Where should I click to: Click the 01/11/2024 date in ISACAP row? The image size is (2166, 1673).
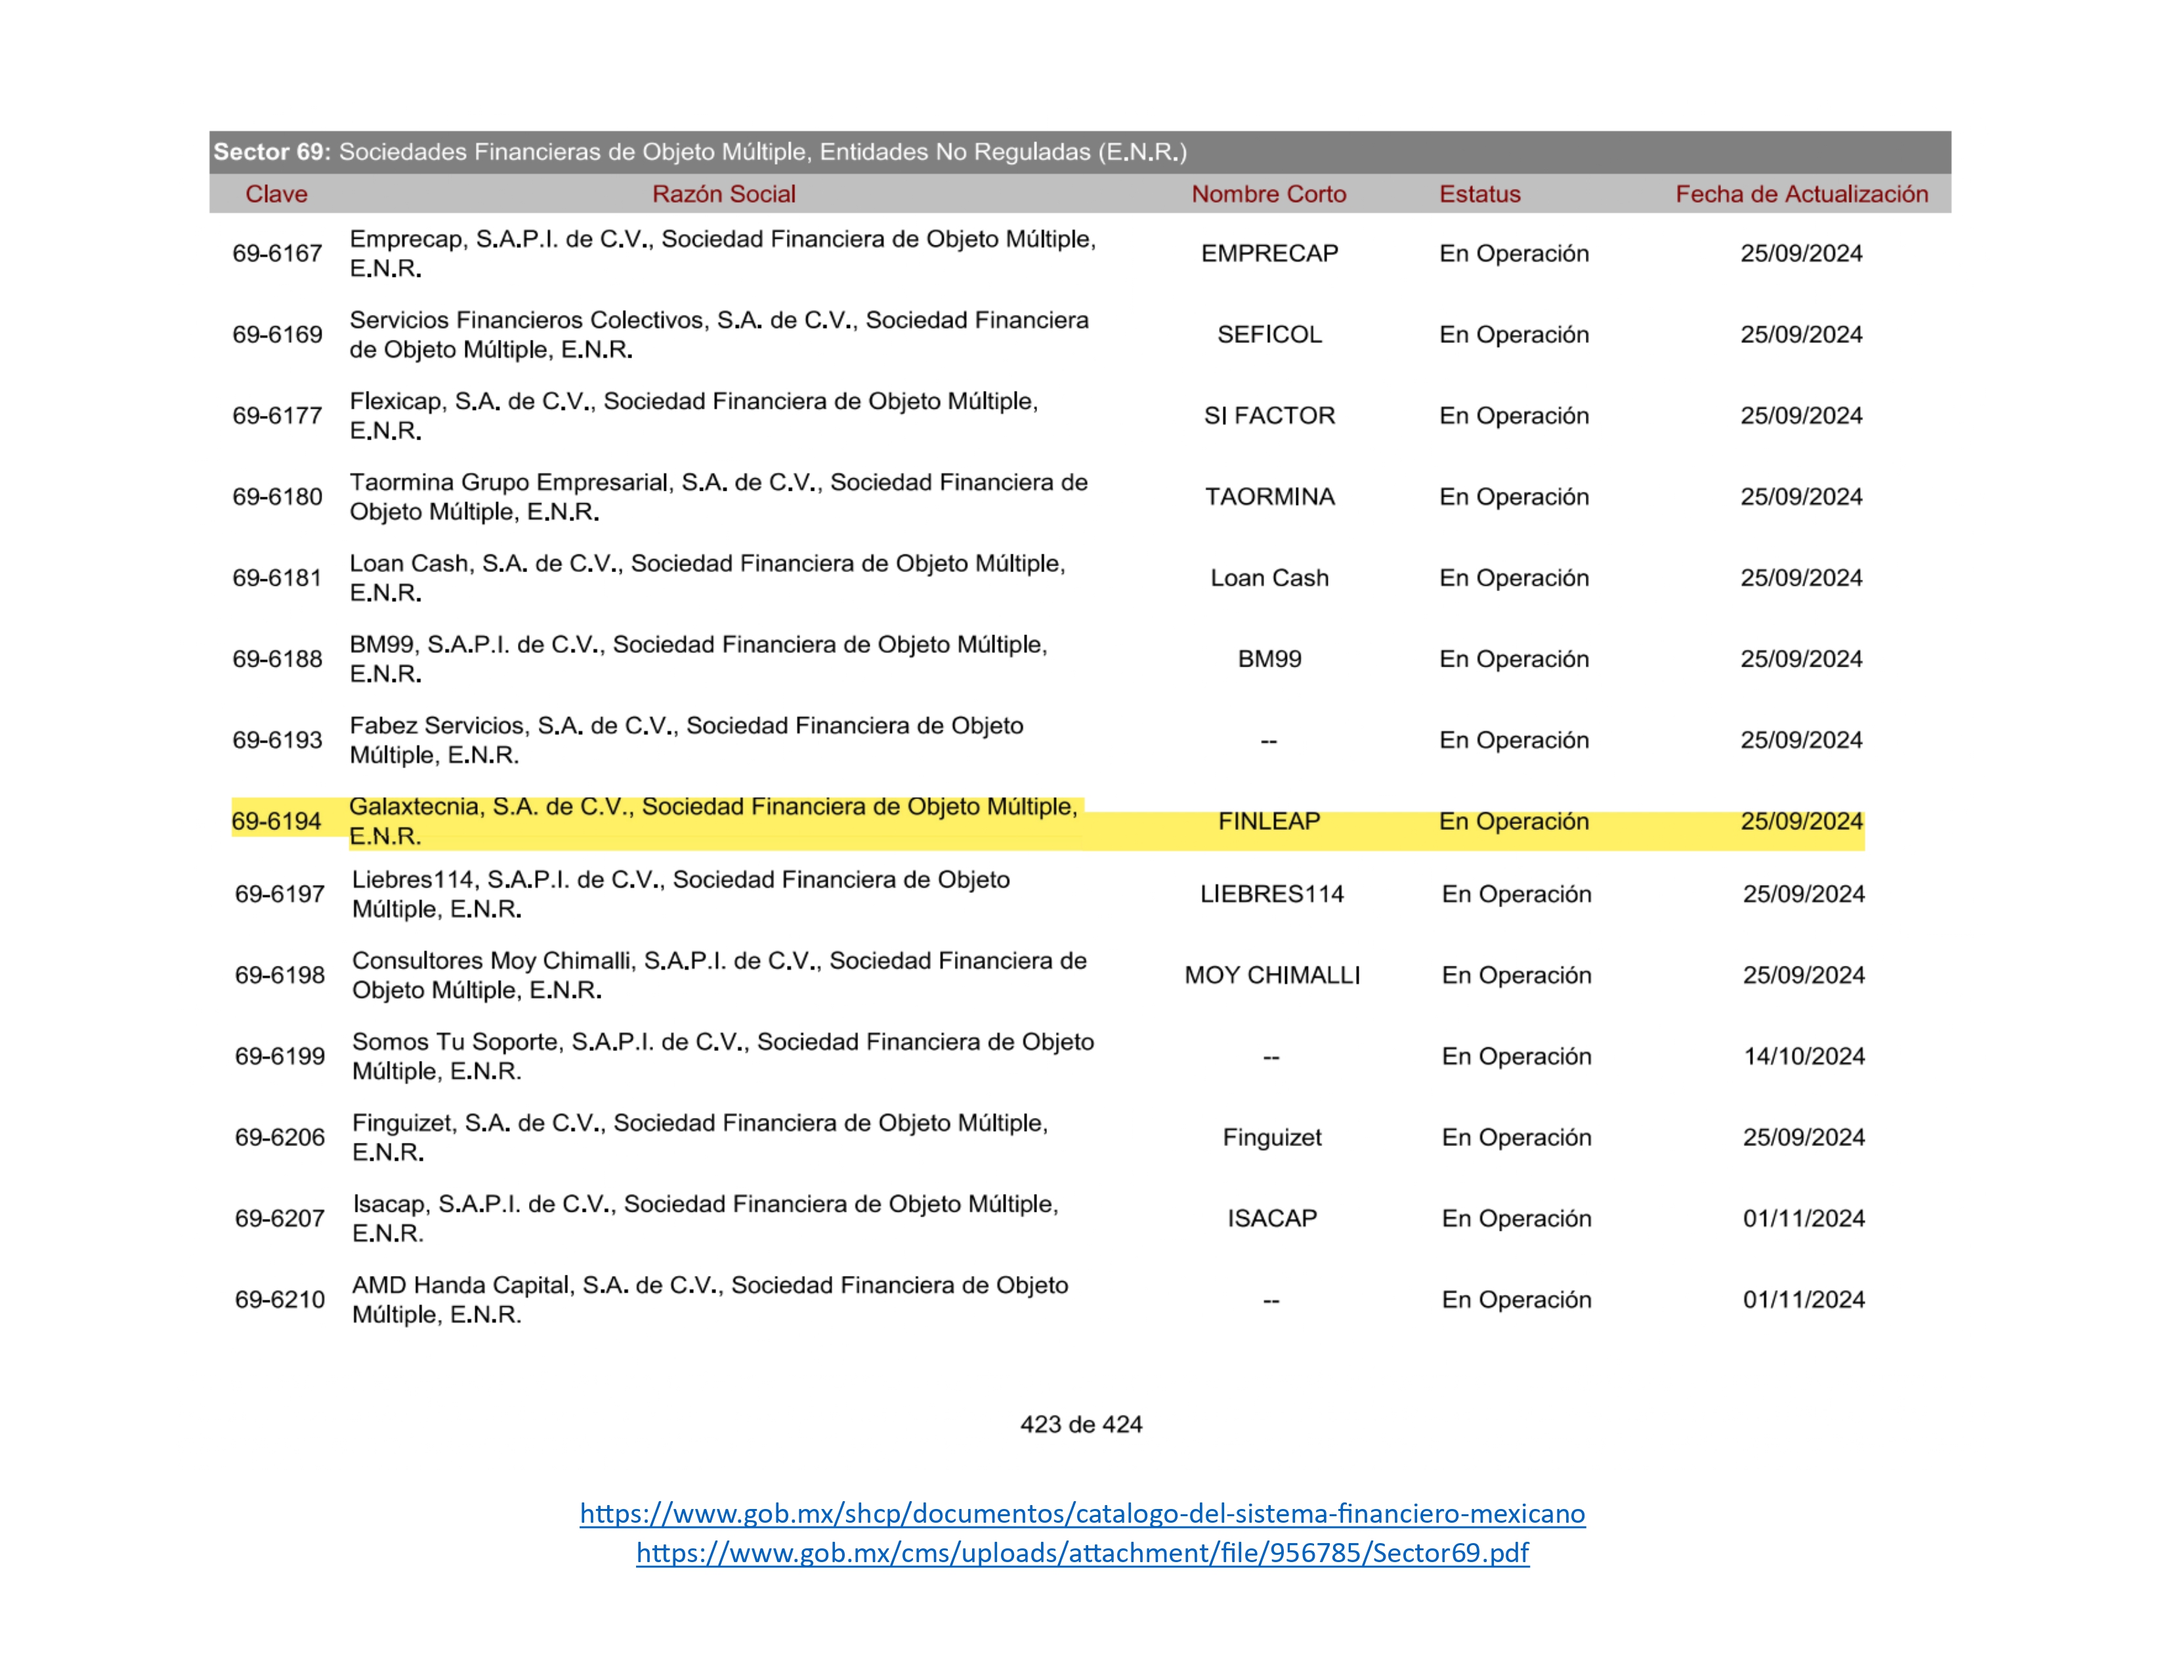(x=1805, y=1220)
